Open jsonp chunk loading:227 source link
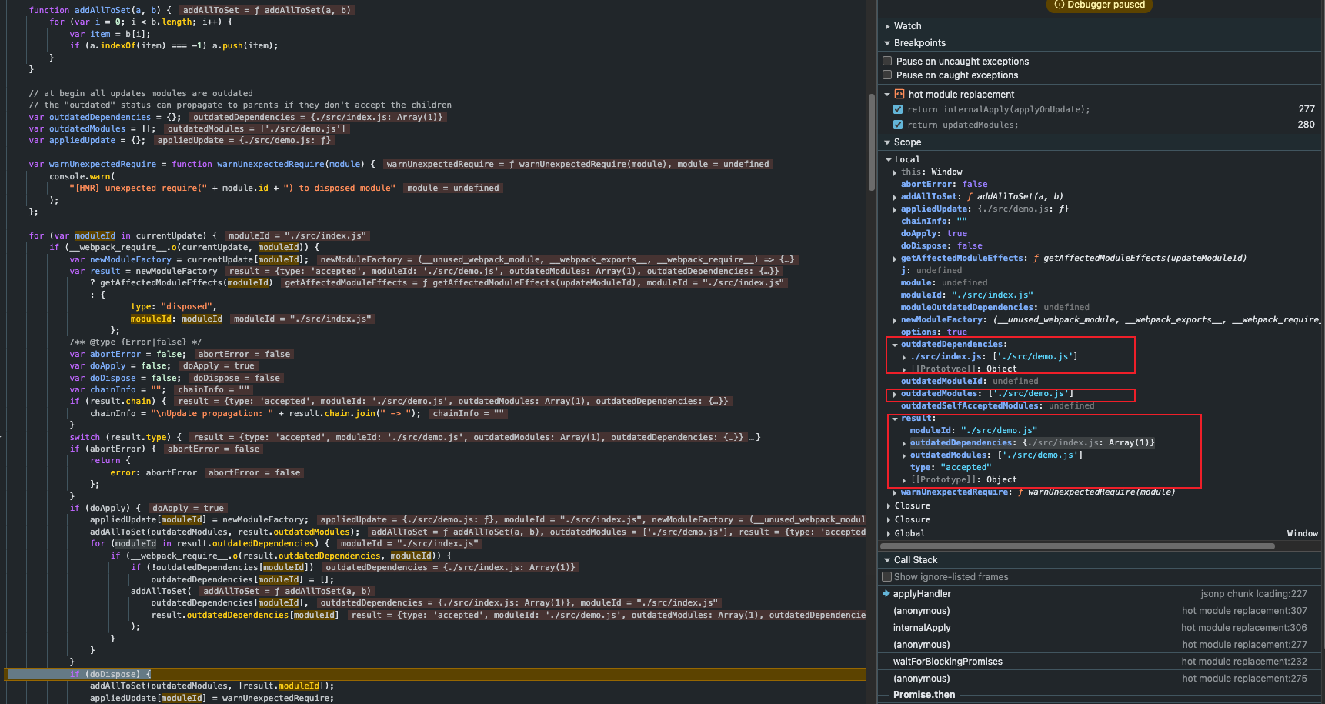1325x704 pixels. 1253,594
